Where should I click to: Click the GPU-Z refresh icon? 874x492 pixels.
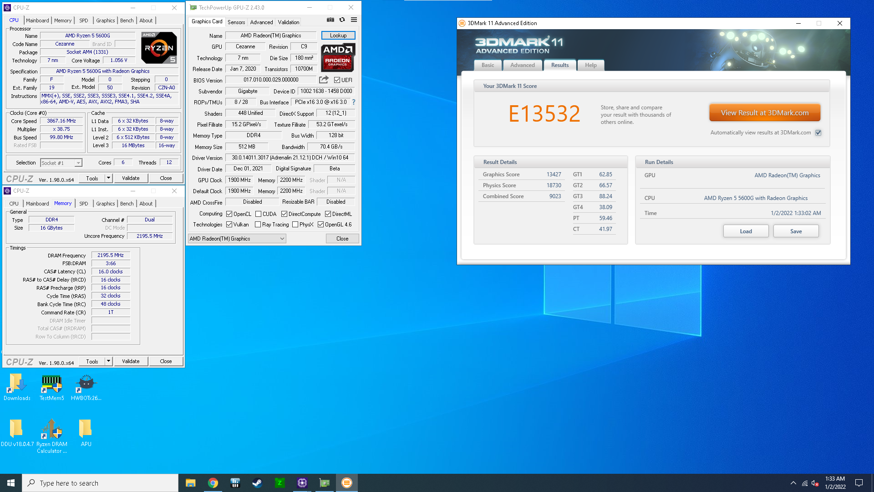coord(342,20)
